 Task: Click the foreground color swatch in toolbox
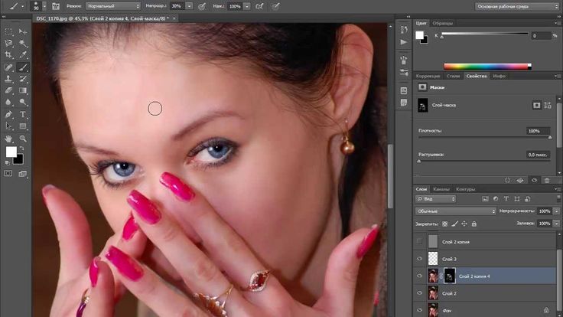pos(11,152)
